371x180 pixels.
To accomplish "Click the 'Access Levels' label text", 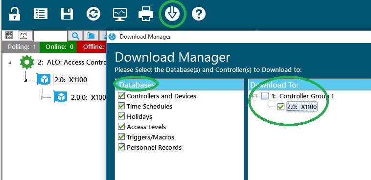I will pos(146,127).
